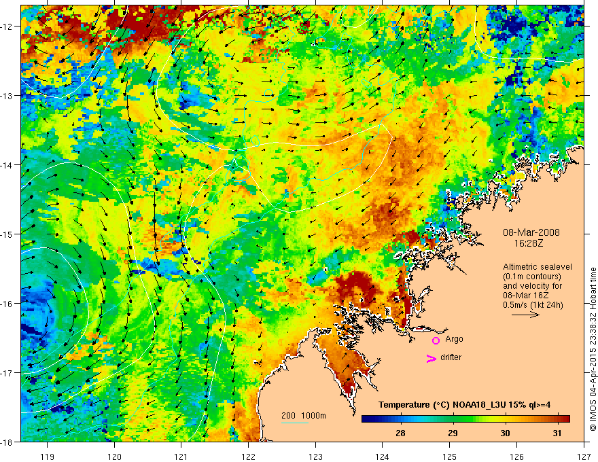Viewport: 598px width, 462px height.
Task: Click the longitude axis label 121
Action: pyautogui.click(x=181, y=457)
